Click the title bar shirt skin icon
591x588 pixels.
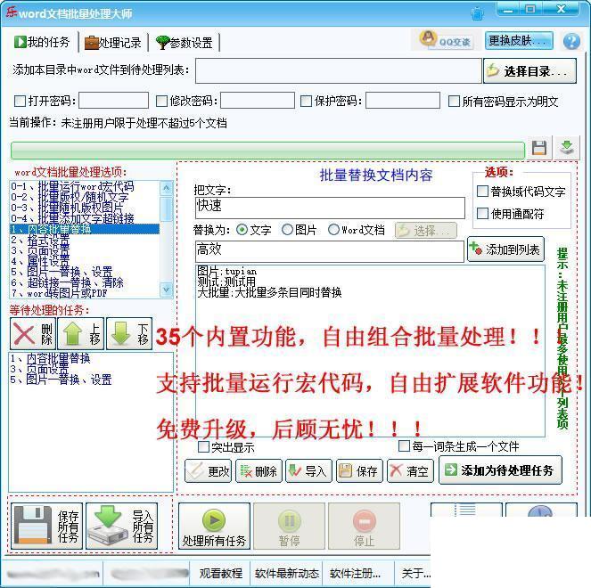tap(477, 13)
